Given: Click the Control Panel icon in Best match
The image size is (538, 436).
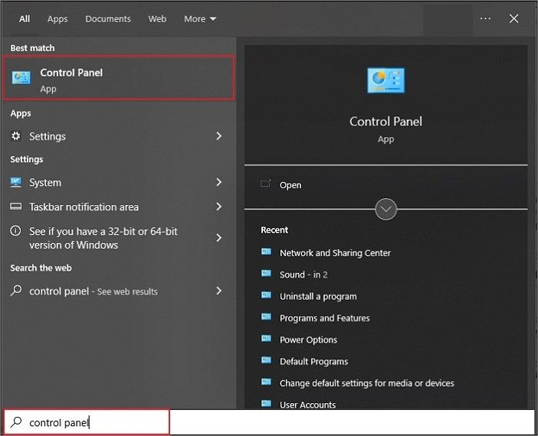Looking at the screenshot, I should 21,78.
